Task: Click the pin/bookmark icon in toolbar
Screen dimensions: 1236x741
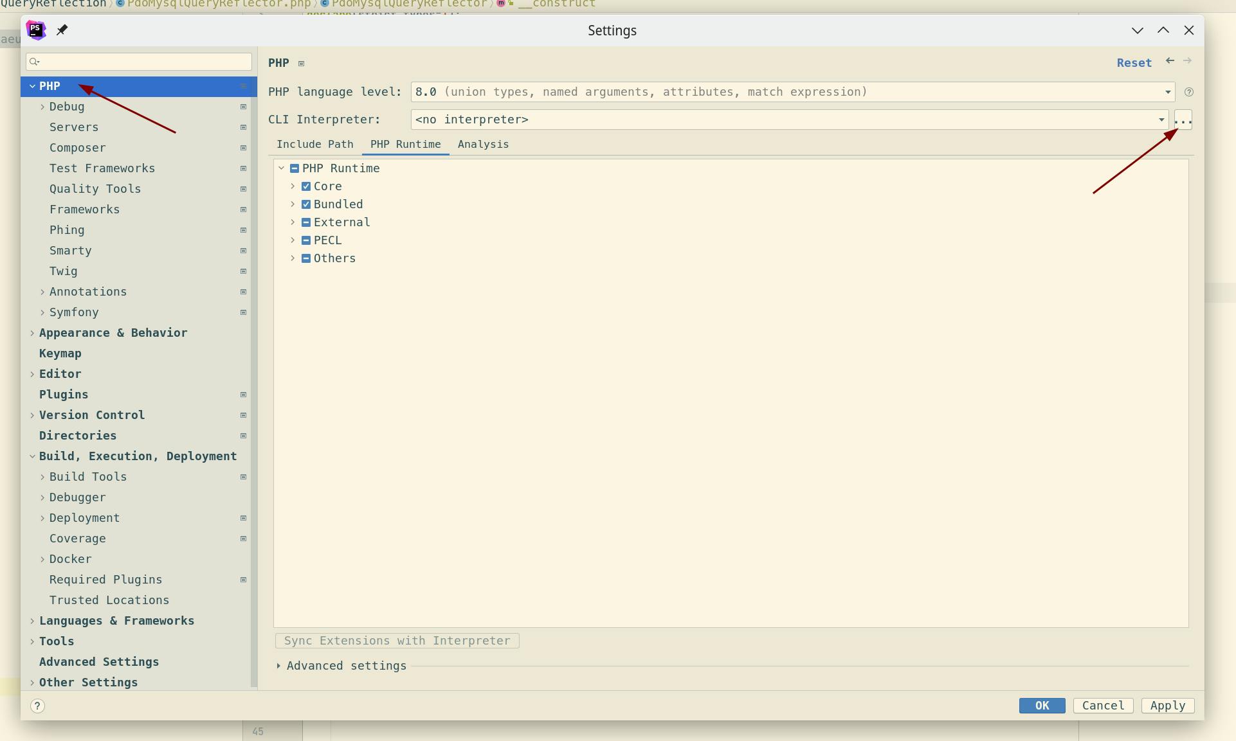Action: (62, 29)
